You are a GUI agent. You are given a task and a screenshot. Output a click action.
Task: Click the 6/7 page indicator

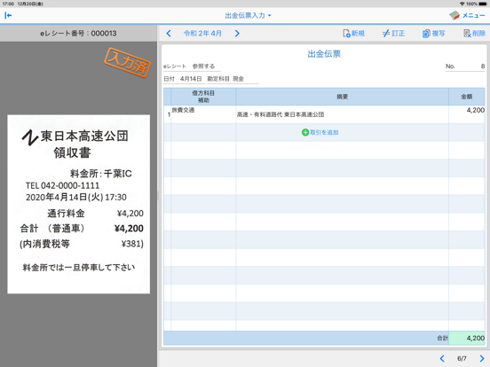[462, 358]
